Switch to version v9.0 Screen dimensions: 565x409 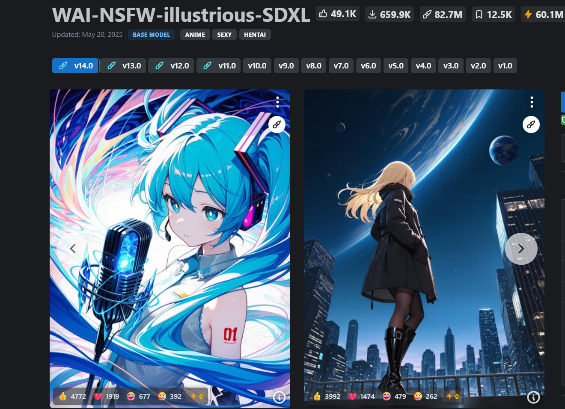pos(286,66)
